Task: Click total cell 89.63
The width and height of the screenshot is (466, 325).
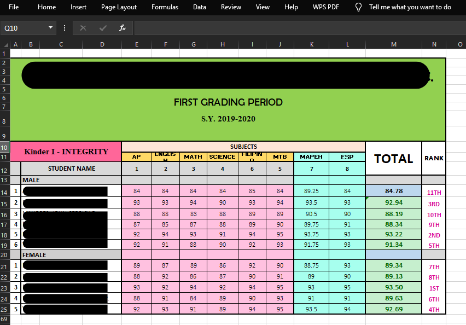Action: point(393,298)
